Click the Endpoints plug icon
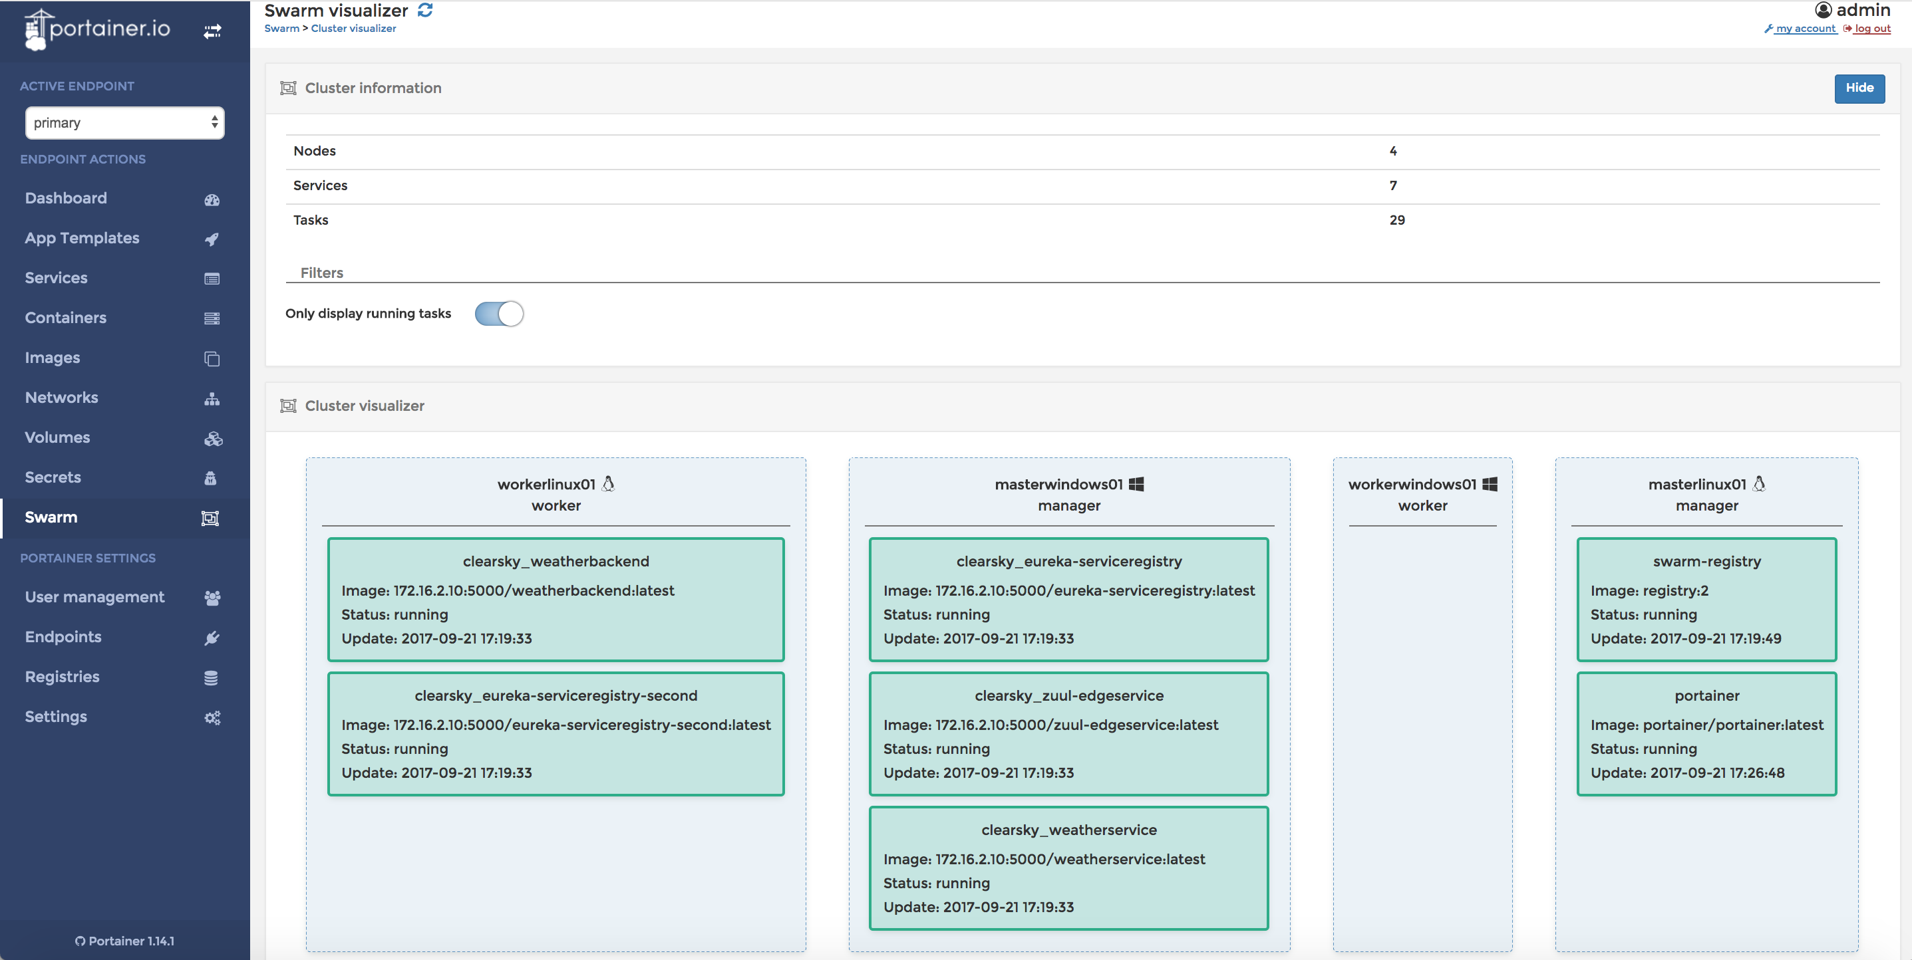The image size is (1912, 960). 212,638
